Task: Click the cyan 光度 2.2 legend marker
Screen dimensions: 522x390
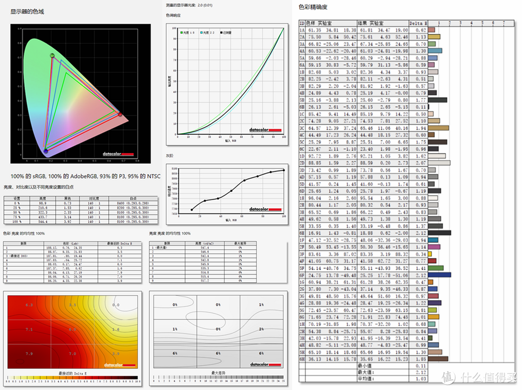Action: click(202, 32)
